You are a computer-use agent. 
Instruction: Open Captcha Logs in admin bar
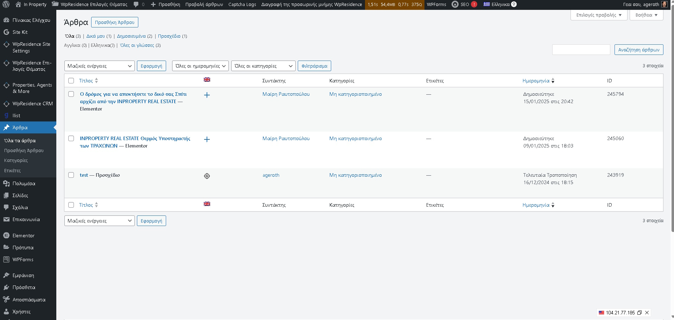242,5
